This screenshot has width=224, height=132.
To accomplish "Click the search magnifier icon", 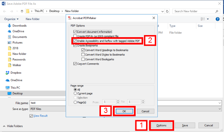I will 217,11.
